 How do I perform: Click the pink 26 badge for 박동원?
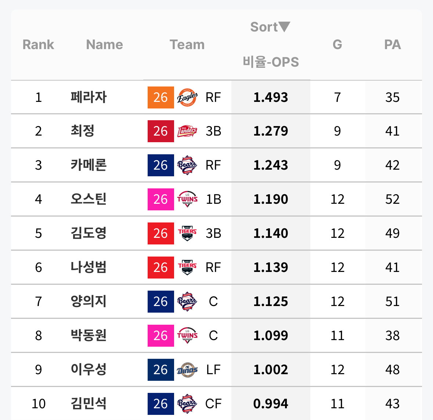pos(161,335)
